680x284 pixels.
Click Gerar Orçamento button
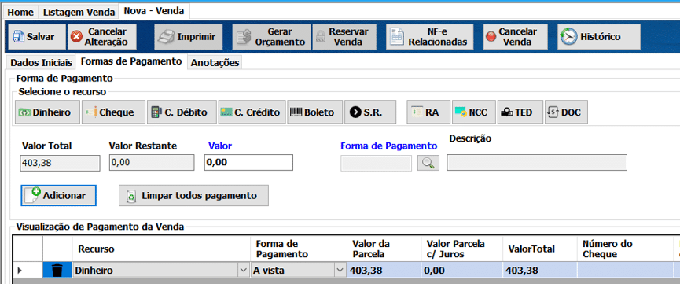(272, 37)
